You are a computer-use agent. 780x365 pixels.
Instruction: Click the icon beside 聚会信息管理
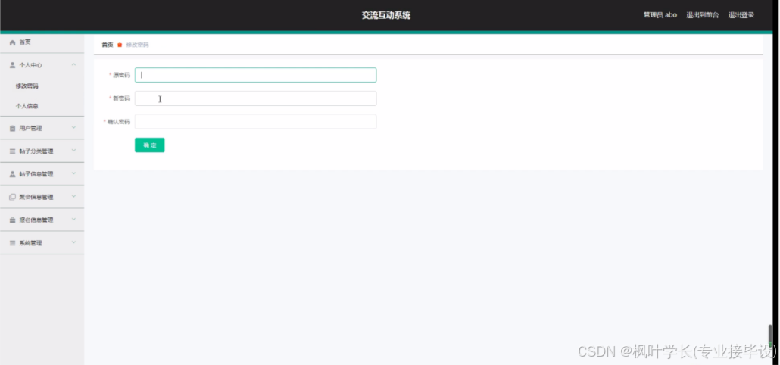[12, 197]
